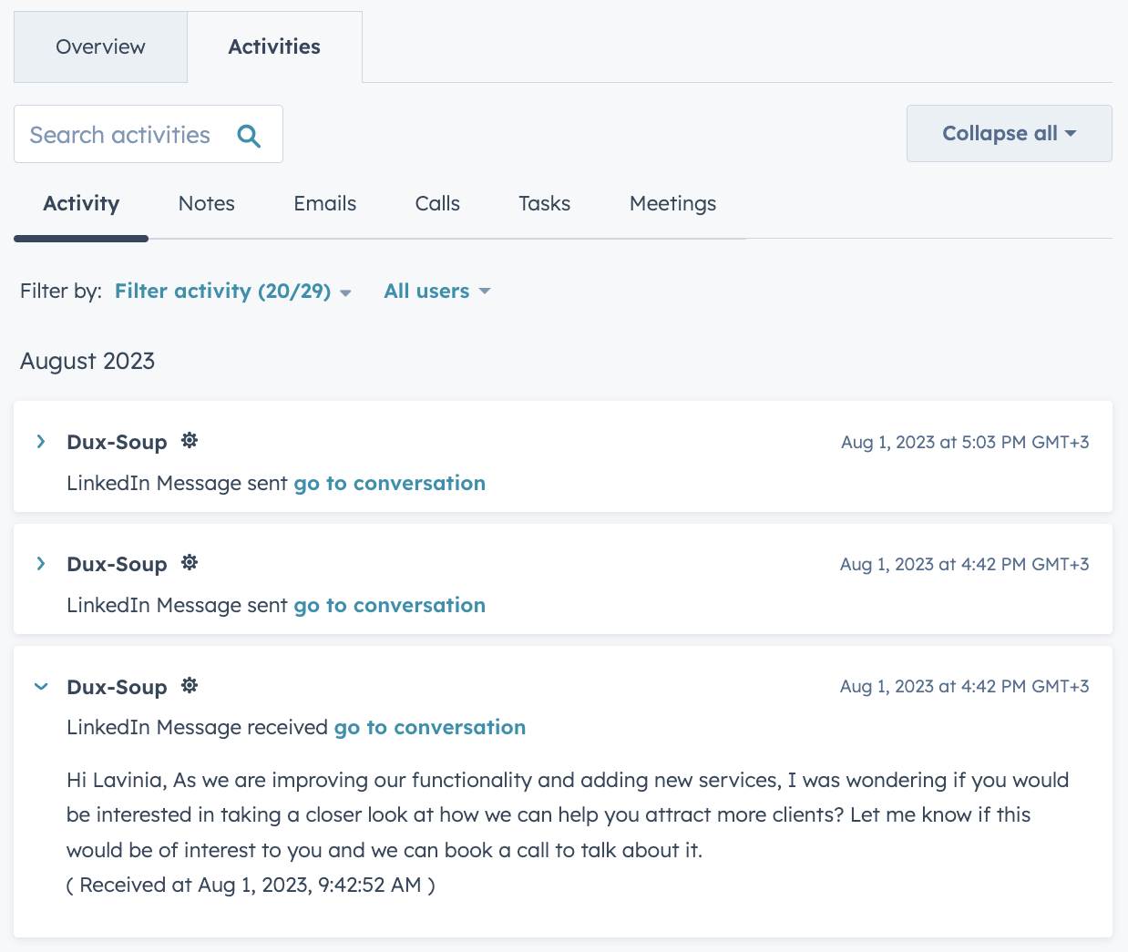The height and width of the screenshot is (952, 1128).
Task: Open go to conversation link at 5:03 PM
Action: (x=389, y=483)
